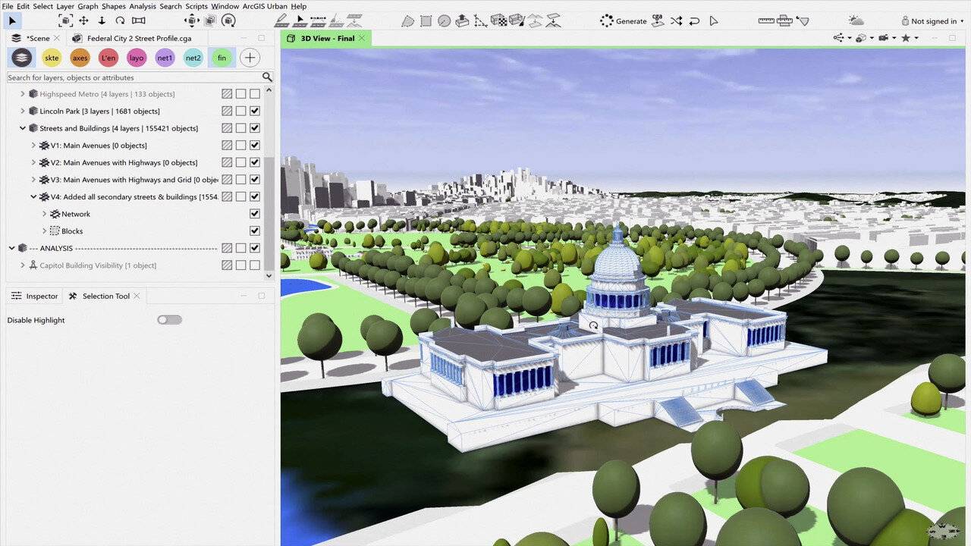Screen dimensions: 971x546
Task: Activate the Move transform tool
Action: pos(83,21)
